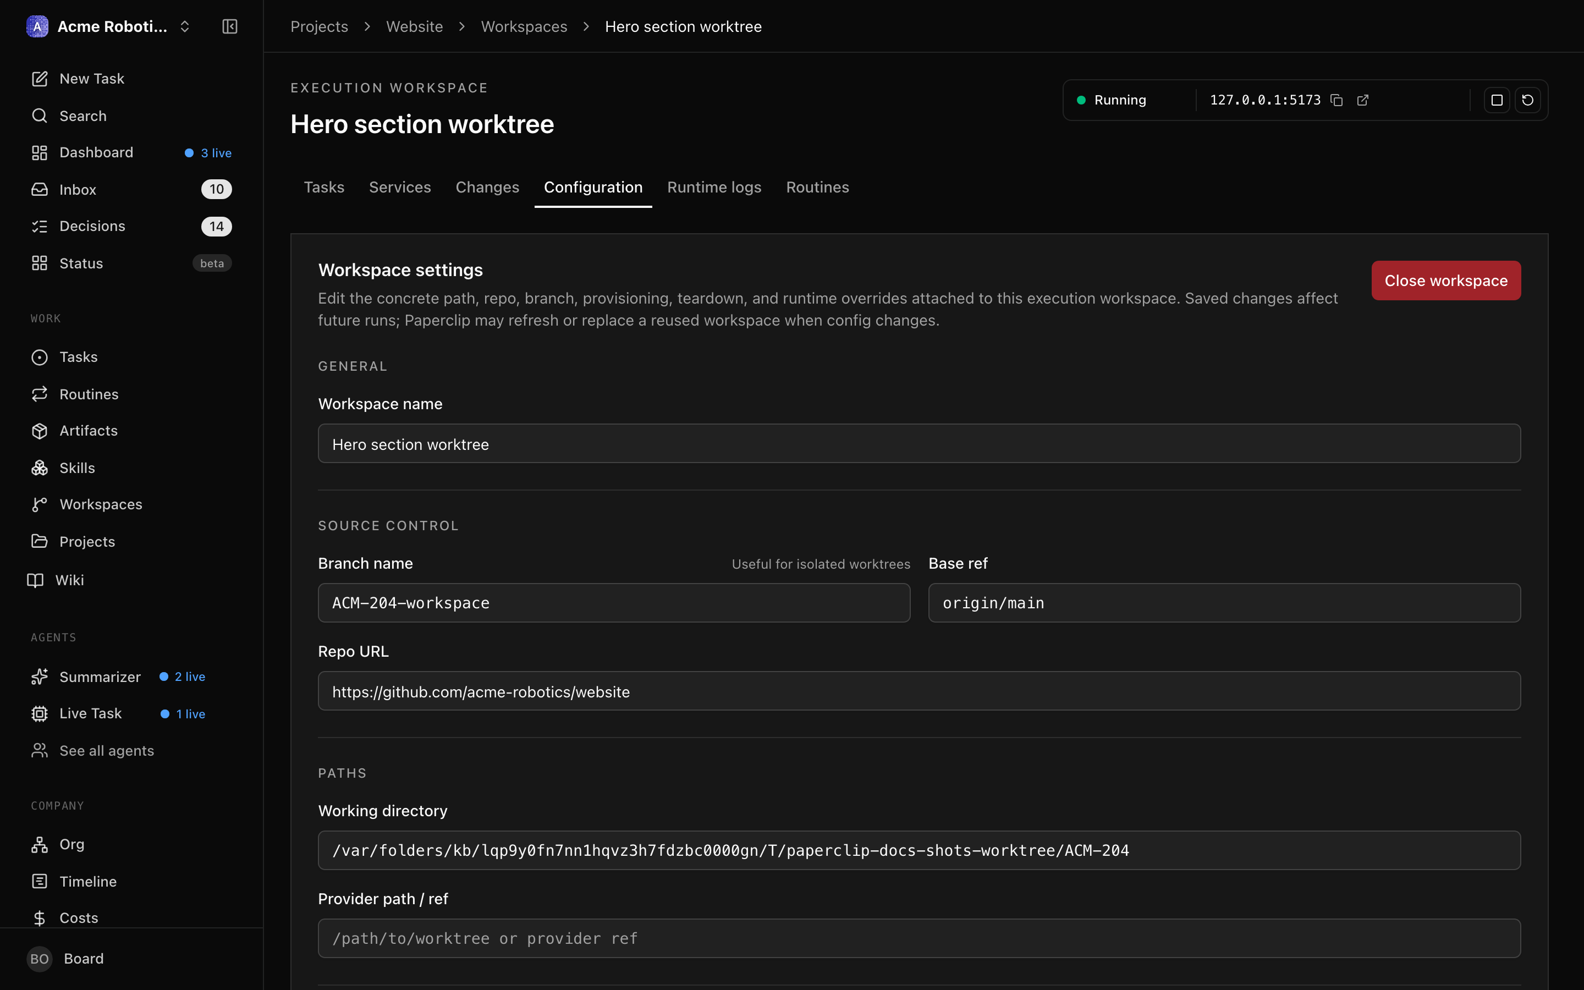This screenshot has width=1584, height=990.
Task: Click the Workspaces branch icon
Action: click(x=39, y=504)
